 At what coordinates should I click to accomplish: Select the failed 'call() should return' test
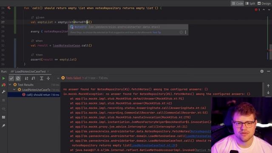[34, 95]
